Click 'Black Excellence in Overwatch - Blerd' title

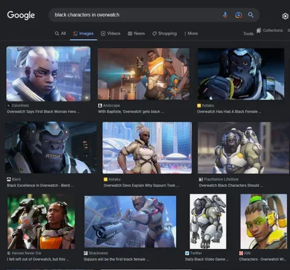tap(40, 185)
